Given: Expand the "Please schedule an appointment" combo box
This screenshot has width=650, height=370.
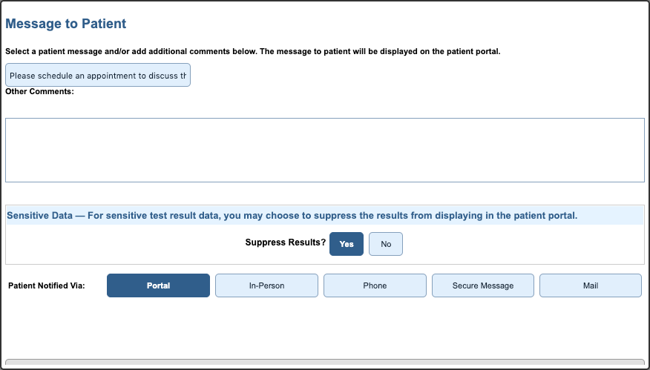Looking at the screenshot, I should [98, 76].
